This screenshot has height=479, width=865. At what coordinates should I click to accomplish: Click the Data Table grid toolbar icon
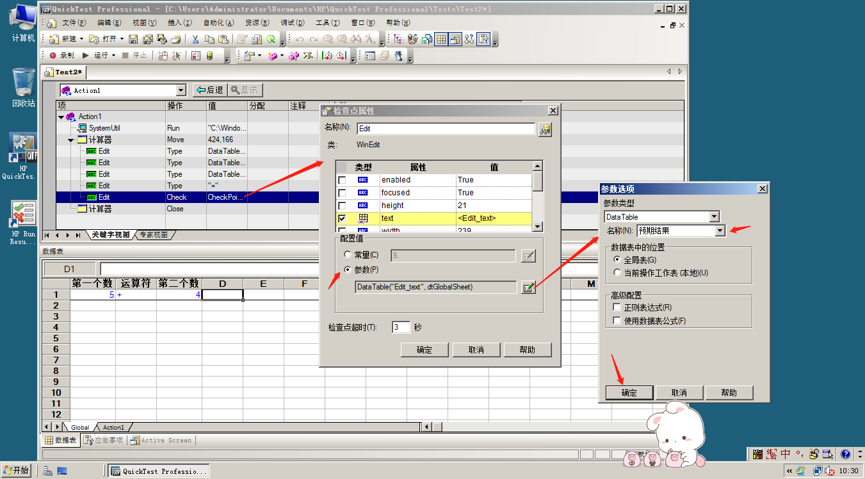tap(441, 39)
